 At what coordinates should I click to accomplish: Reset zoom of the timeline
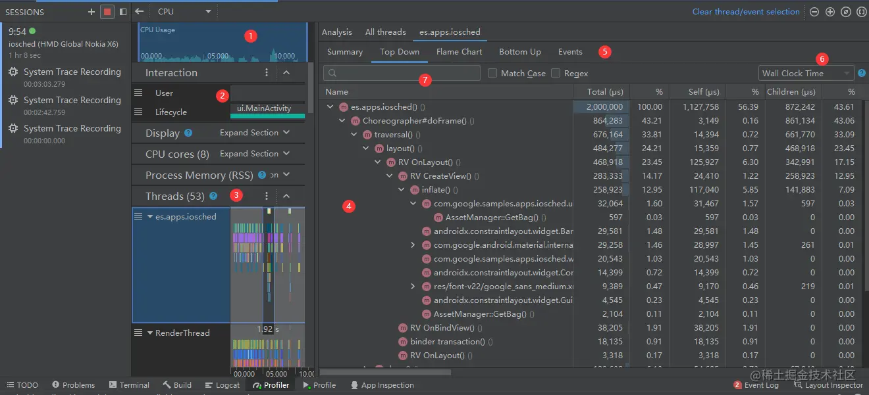(845, 12)
